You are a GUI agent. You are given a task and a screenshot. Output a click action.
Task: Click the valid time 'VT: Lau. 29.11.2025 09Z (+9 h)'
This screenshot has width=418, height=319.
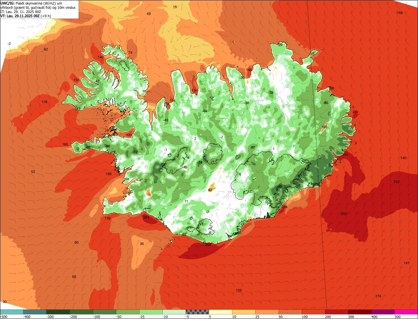tap(26, 16)
